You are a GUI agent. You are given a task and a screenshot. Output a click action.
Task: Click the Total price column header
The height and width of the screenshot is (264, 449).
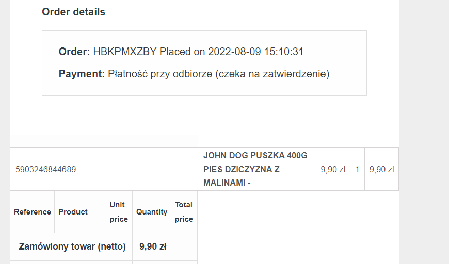[184, 212]
